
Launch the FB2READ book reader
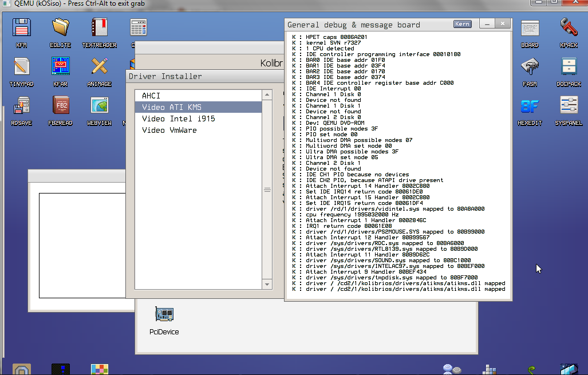click(60, 106)
